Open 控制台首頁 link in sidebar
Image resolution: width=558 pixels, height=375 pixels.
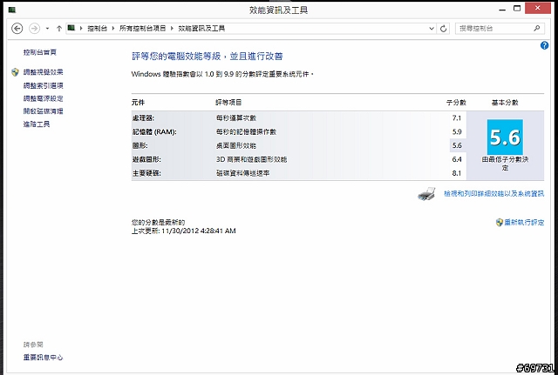40,52
